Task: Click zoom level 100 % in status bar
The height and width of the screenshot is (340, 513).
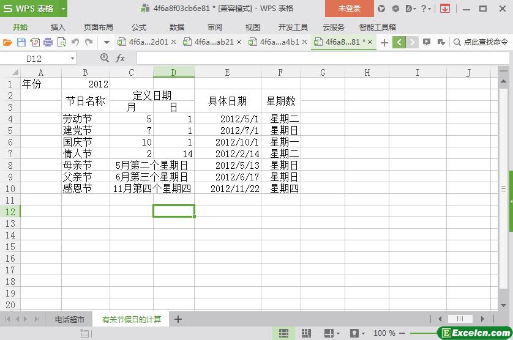Action: pos(384,333)
